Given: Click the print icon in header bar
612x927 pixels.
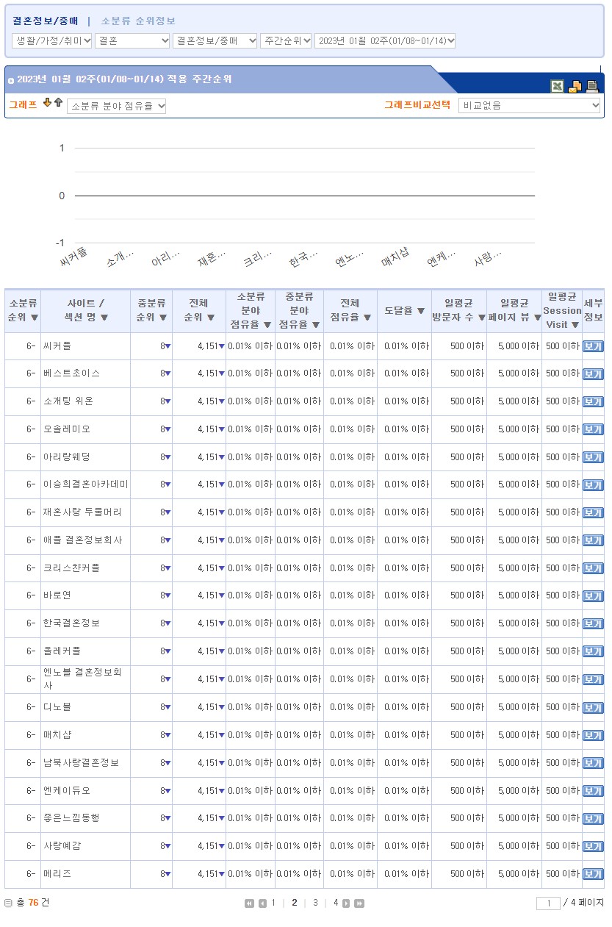Looking at the screenshot, I should tap(592, 86).
